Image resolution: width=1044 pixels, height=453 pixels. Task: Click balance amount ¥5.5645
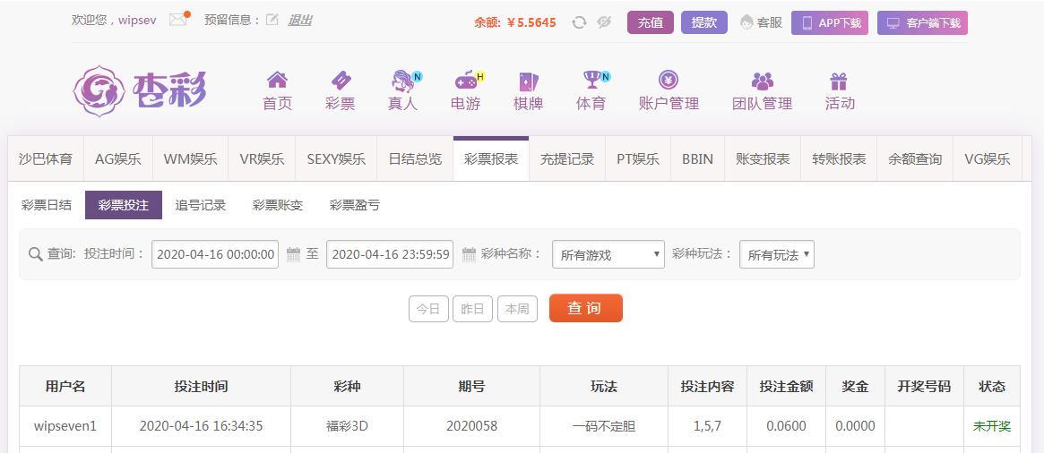click(531, 22)
